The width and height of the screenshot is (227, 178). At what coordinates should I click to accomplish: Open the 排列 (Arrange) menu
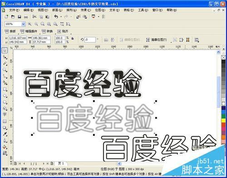click(x=71, y=10)
